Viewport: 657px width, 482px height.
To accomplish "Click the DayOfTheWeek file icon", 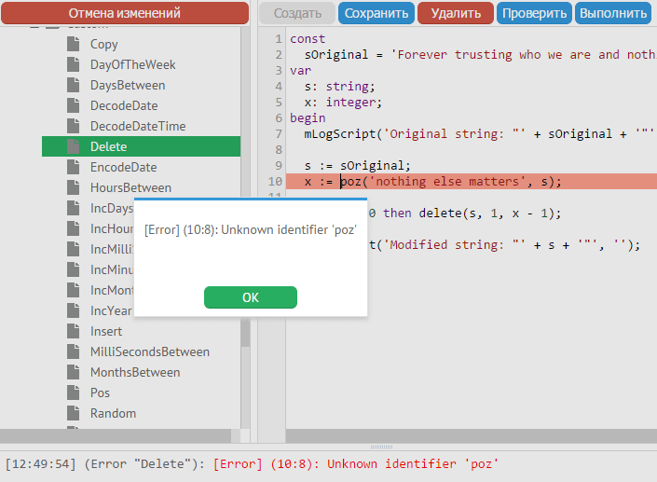I will [x=74, y=65].
